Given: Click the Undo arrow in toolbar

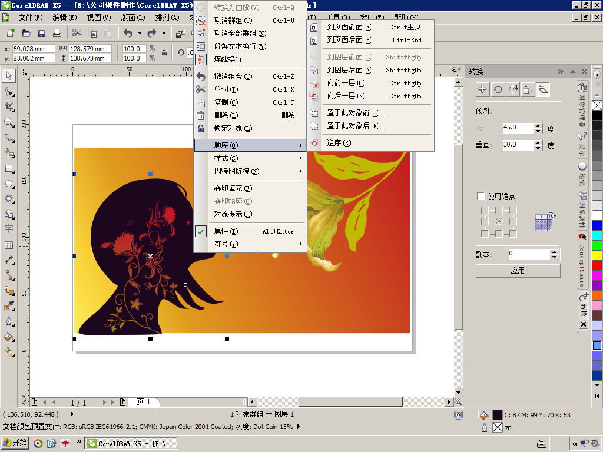Looking at the screenshot, I should point(128,34).
